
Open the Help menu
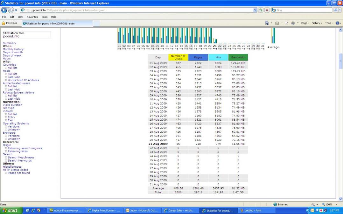tap(54, 17)
